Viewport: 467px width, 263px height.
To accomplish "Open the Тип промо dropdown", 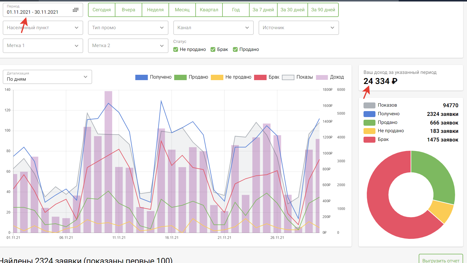I will pyautogui.click(x=128, y=28).
